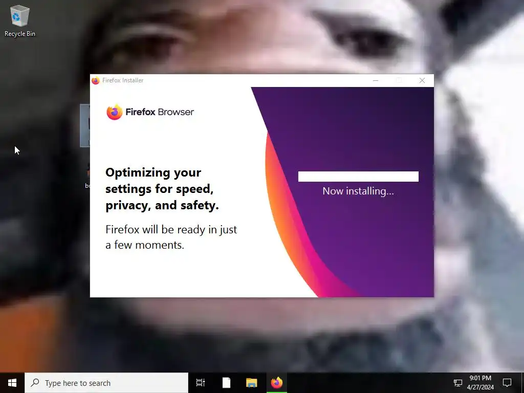The image size is (524, 393).
Task: Click the 'Now installing...' status text
Action: [x=358, y=191]
